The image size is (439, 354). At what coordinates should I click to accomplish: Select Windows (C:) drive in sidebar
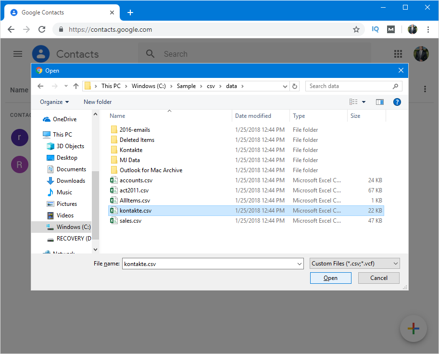pos(62,227)
